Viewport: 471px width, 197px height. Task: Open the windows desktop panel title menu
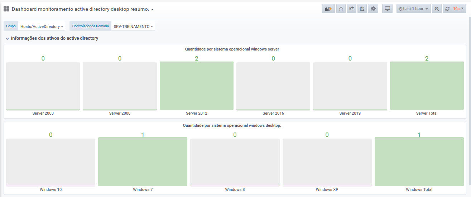click(232, 125)
